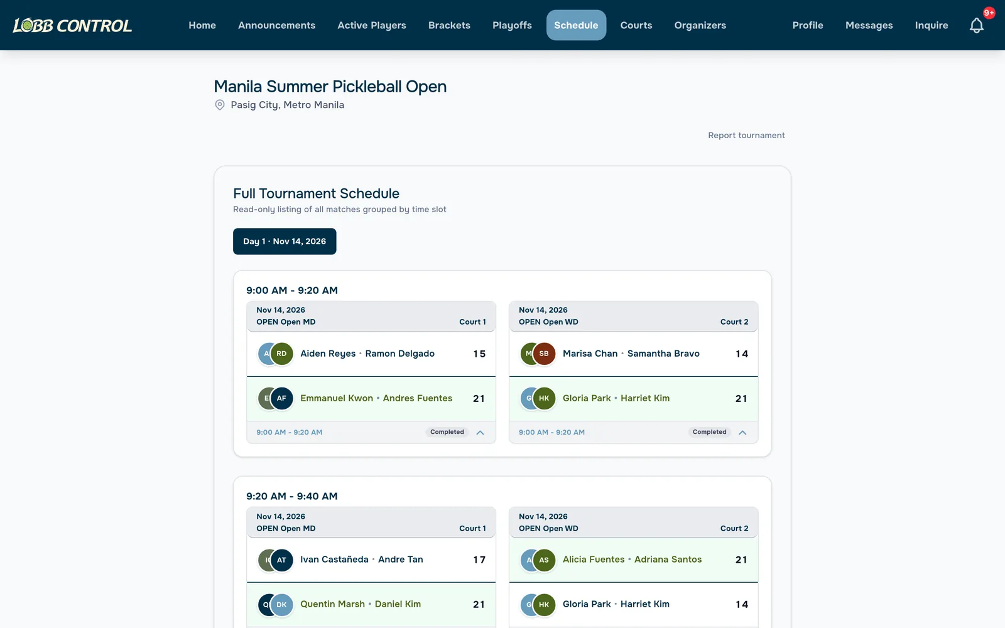This screenshot has width=1005, height=628.
Task: Click Samantha Bravo's SB avatar
Action: 544,354
